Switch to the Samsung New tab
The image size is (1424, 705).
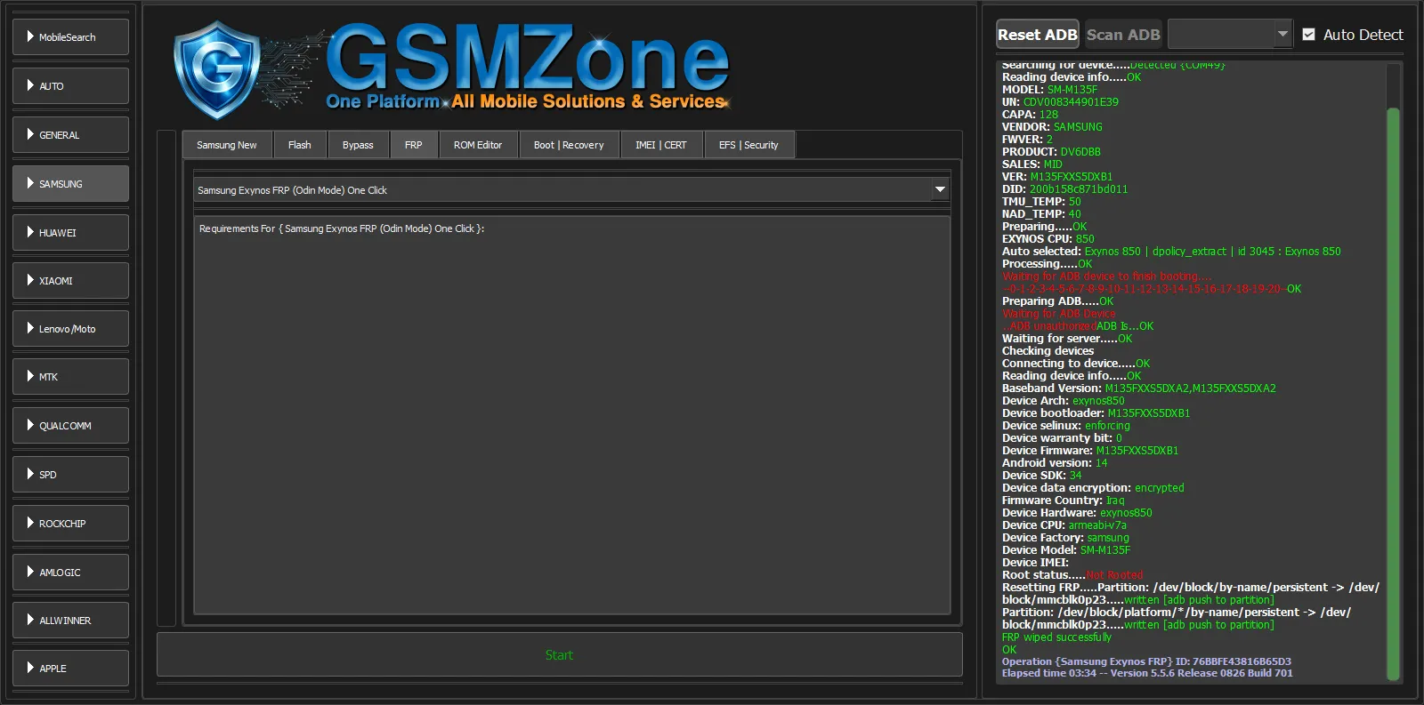[x=227, y=145]
